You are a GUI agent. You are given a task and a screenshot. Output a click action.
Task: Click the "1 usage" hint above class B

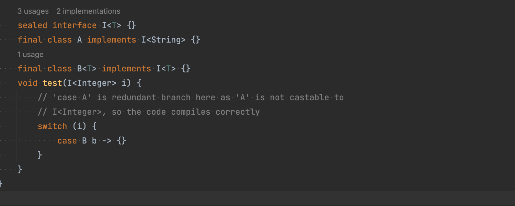30,55
